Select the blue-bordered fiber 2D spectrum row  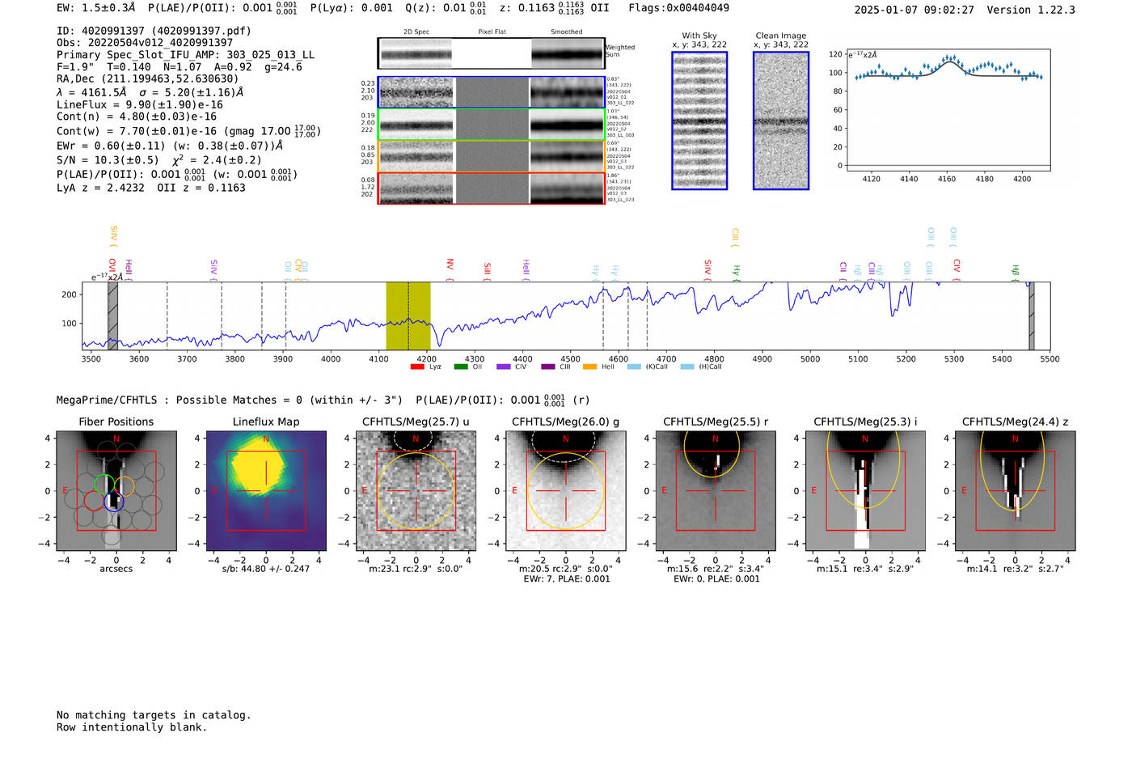click(491, 92)
